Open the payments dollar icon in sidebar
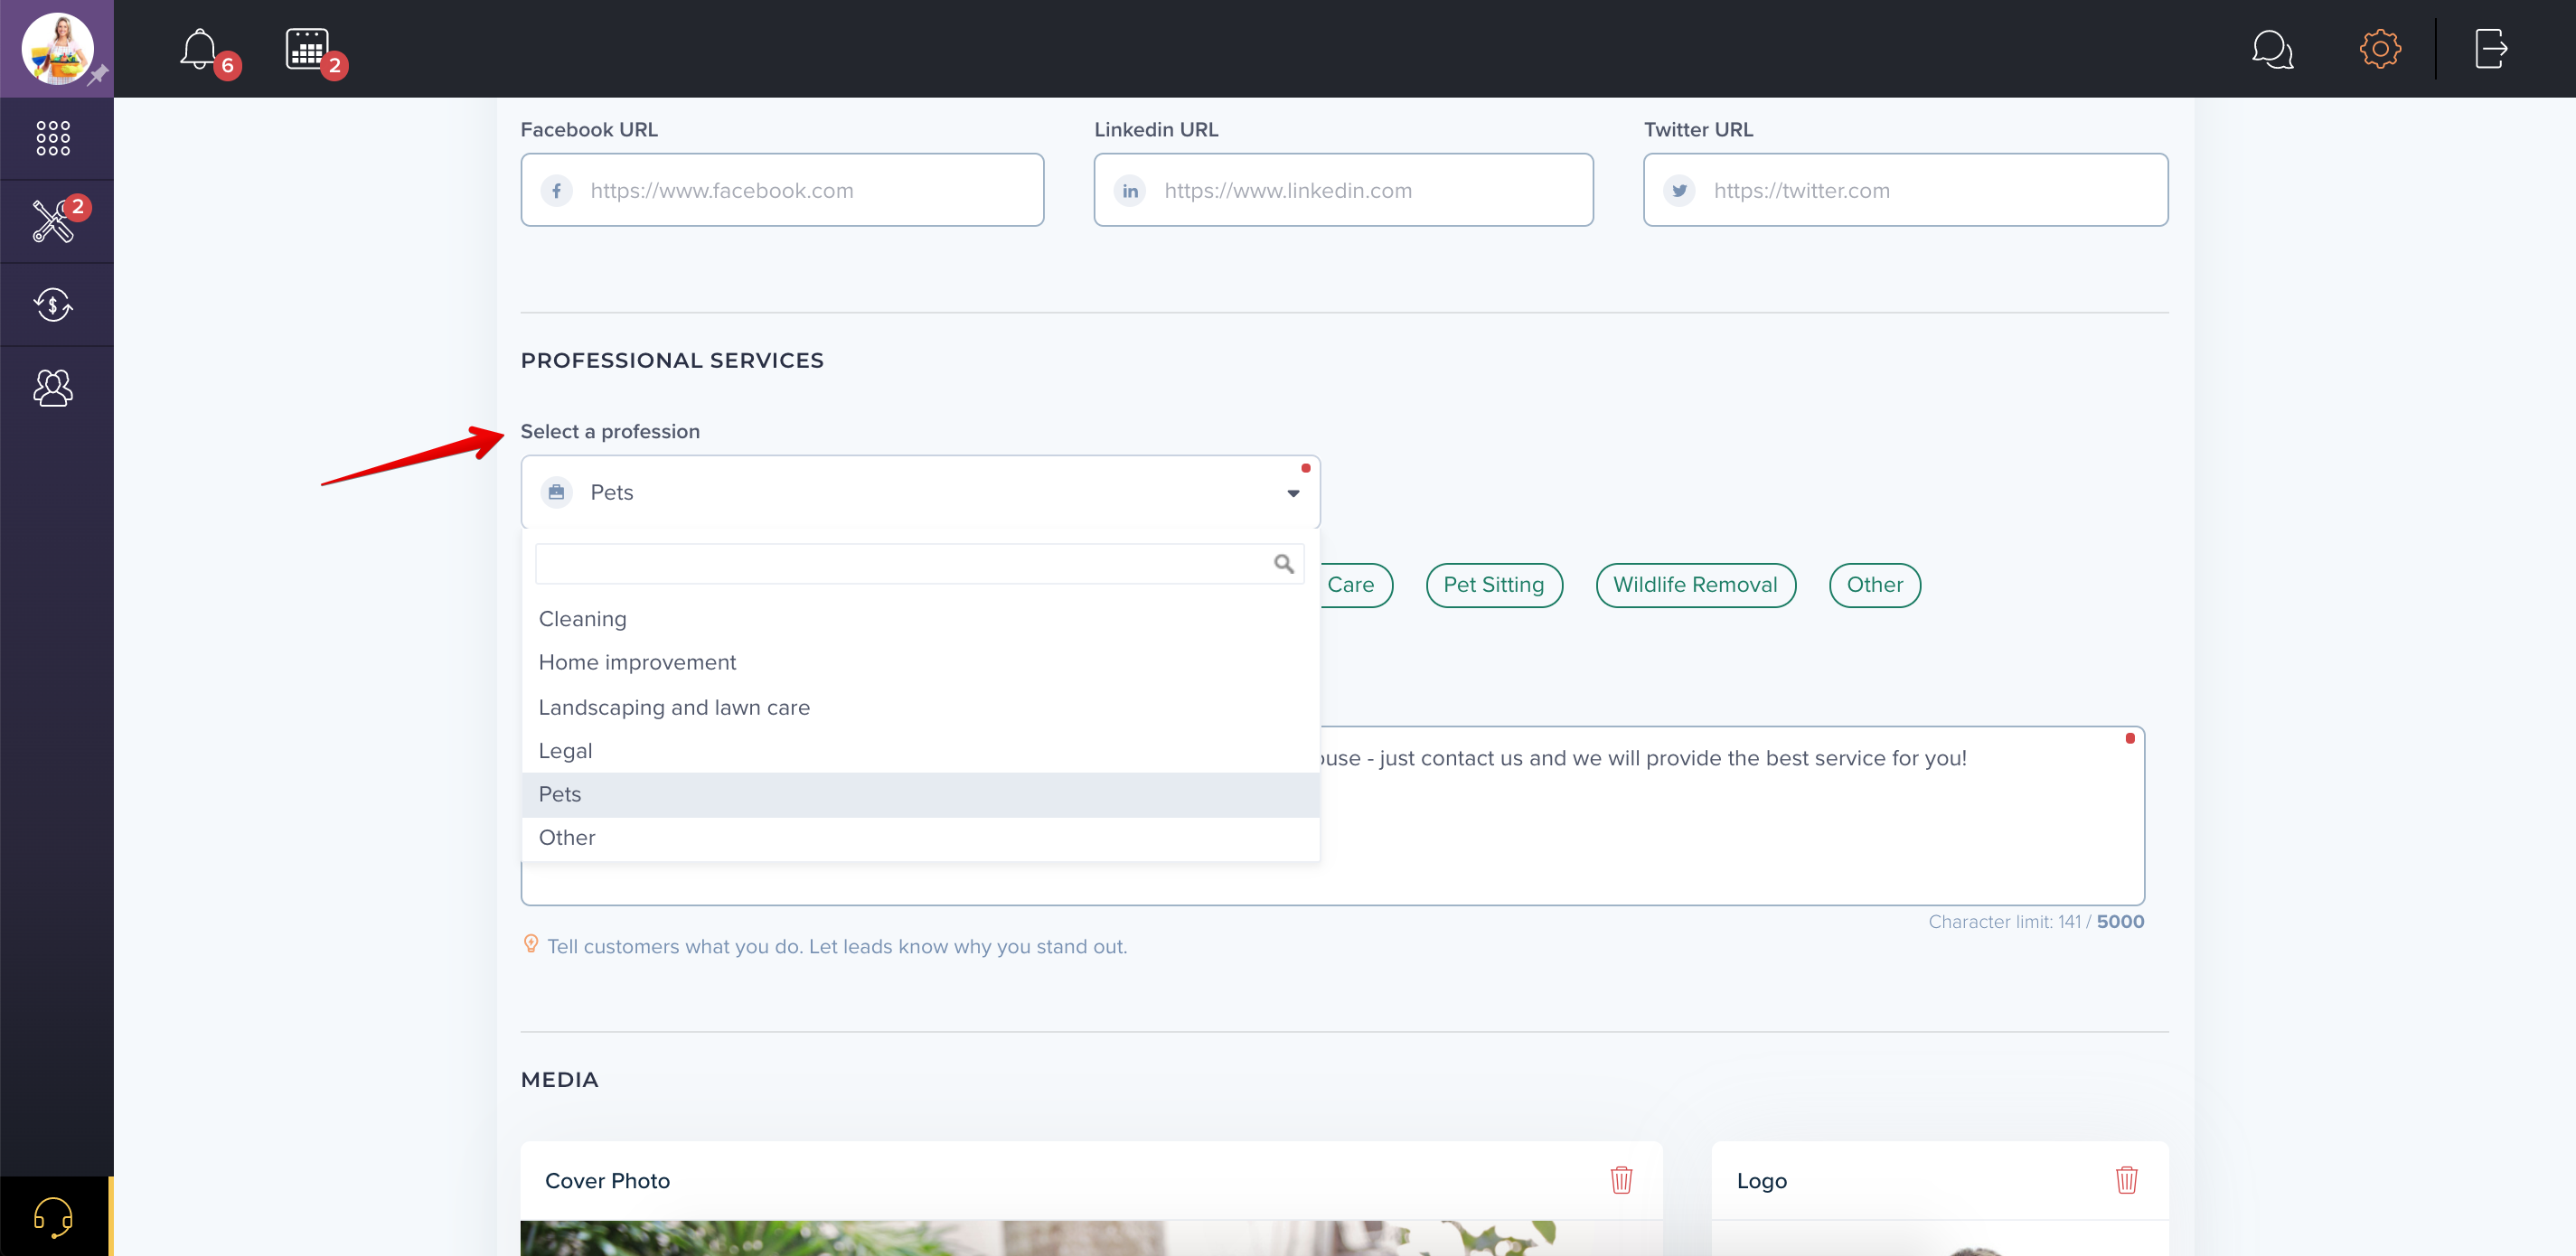Viewport: 2576px width, 1256px height. [53, 304]
